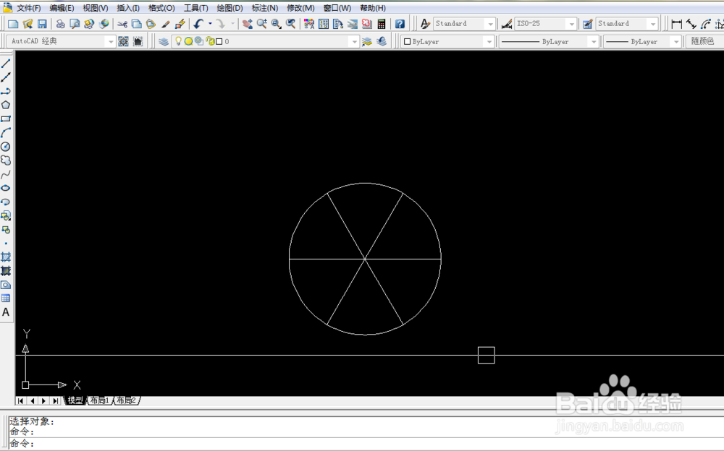Click the Match Properties brush icon
The height and width of the screenshot is (451, 724).
point(166,24)
